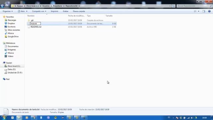Refresh the RepositorioGit folder view
Viewport: 213px width, 120px height.
tap(173, 6)
